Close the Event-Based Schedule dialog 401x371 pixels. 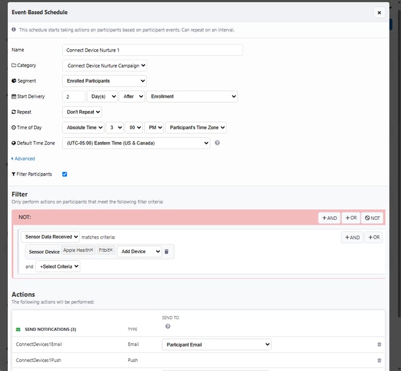[x=379, y=12]
